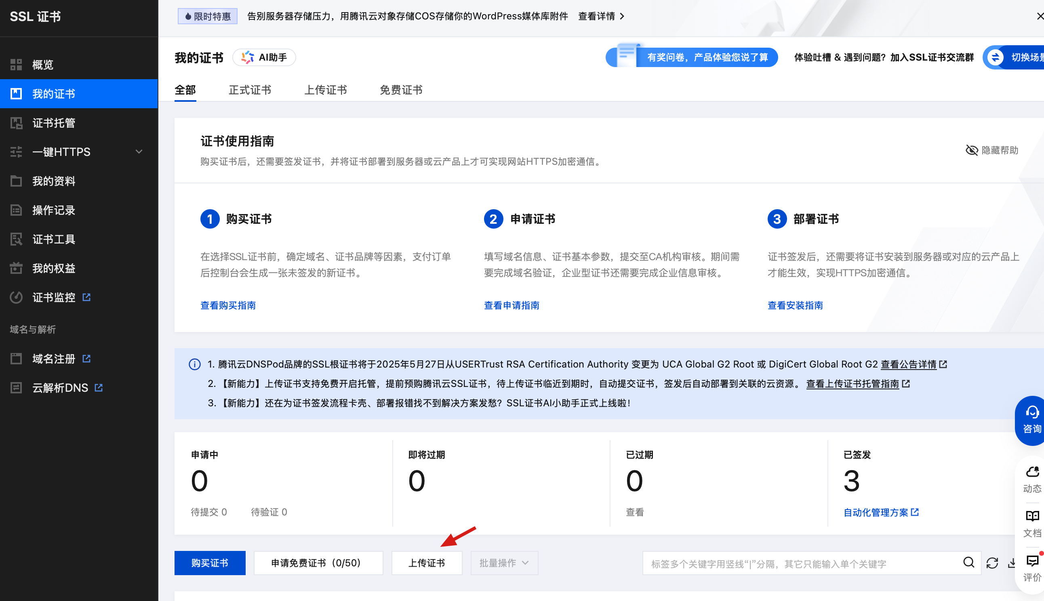Click the 上传证书 button
The width and height of the screenshot is (1044, 601).
426,563
